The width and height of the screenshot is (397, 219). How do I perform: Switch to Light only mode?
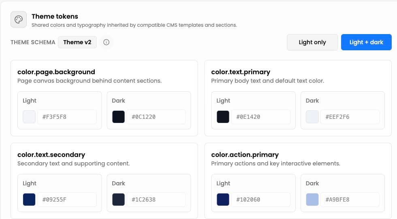tap(312, 42)
